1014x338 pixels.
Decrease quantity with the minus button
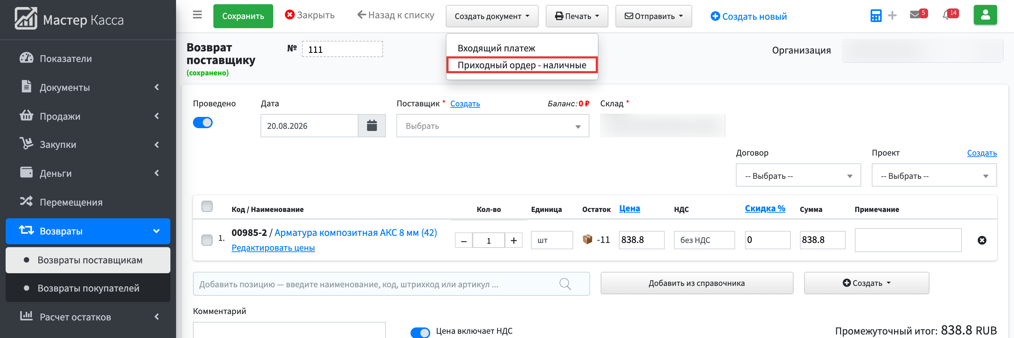464,240
